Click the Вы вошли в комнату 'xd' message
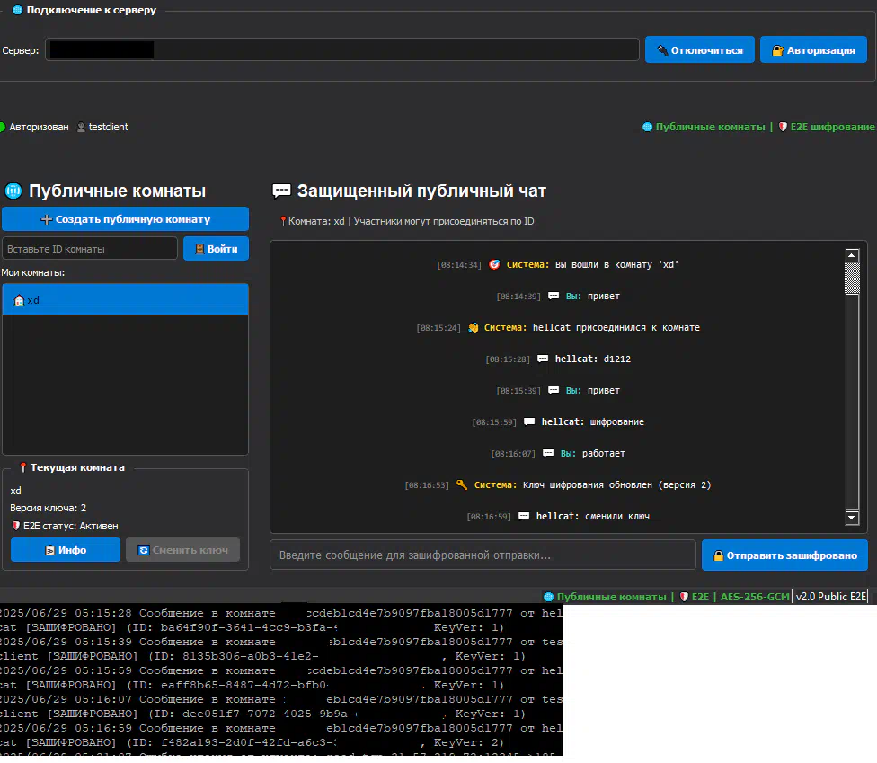The width and height of the screenshot is (877, 763). coord(617,264)
